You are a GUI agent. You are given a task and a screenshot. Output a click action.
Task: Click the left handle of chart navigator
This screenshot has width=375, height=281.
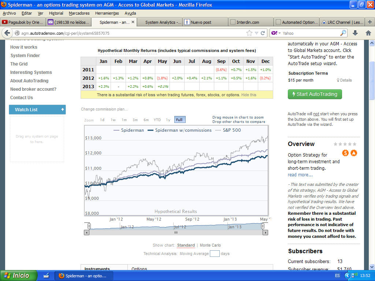click(x=89, y=226)
